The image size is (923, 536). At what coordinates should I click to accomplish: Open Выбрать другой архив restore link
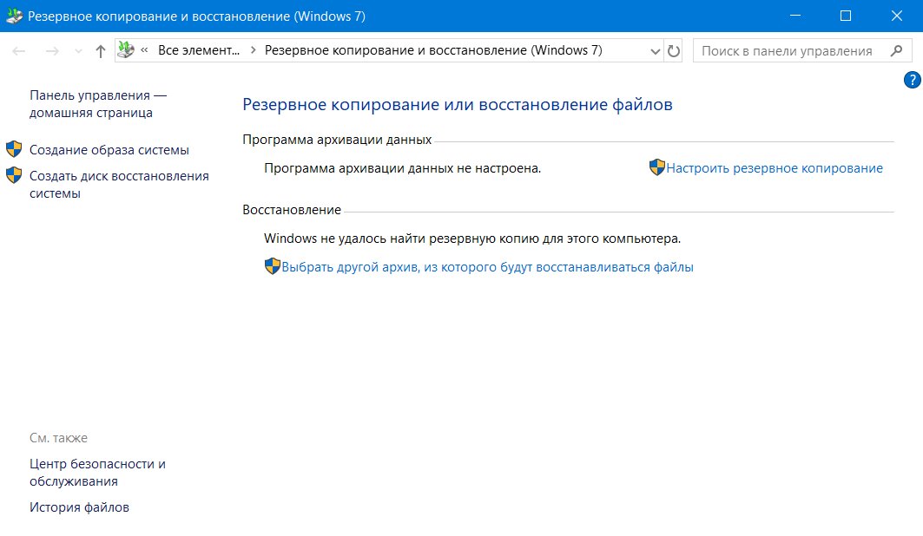click(487, 267)
